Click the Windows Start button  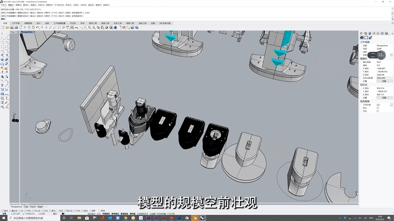point(2,218)
